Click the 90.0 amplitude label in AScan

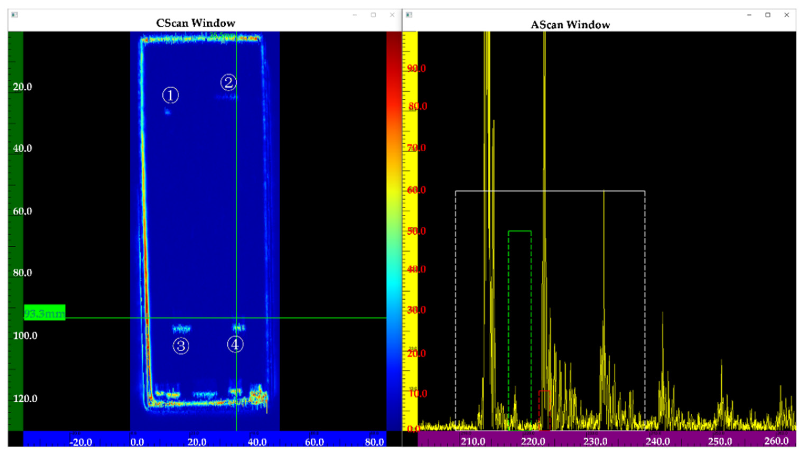417,68
